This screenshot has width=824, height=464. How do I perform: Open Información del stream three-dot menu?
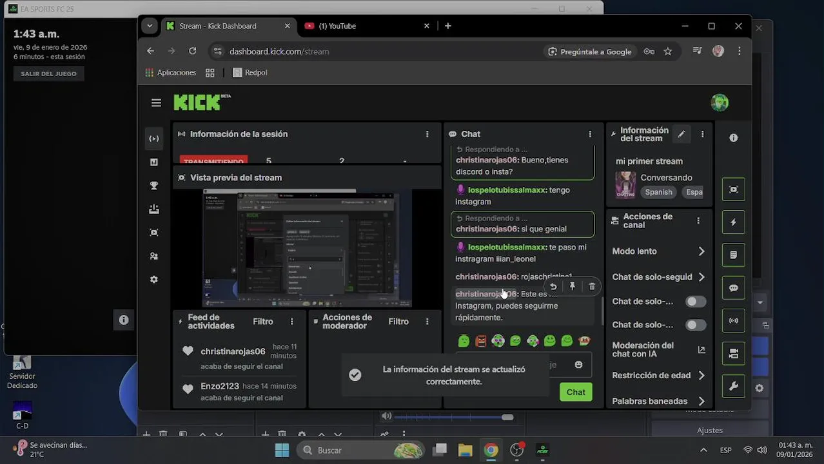tap(702, 134)
